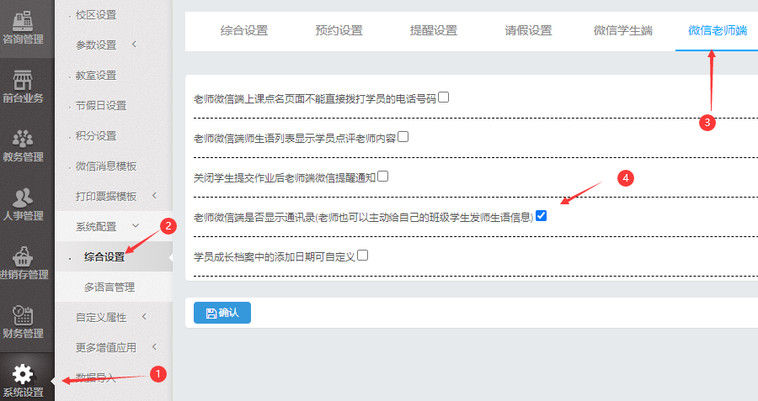Open 校区设置 in the sidebar

coord(96,15)
